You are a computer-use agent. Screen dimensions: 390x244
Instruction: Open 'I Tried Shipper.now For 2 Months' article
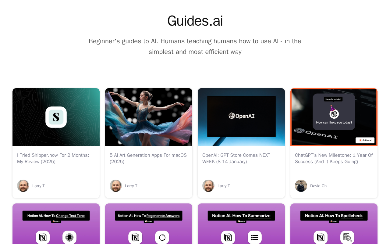click(x=53, y=158)
